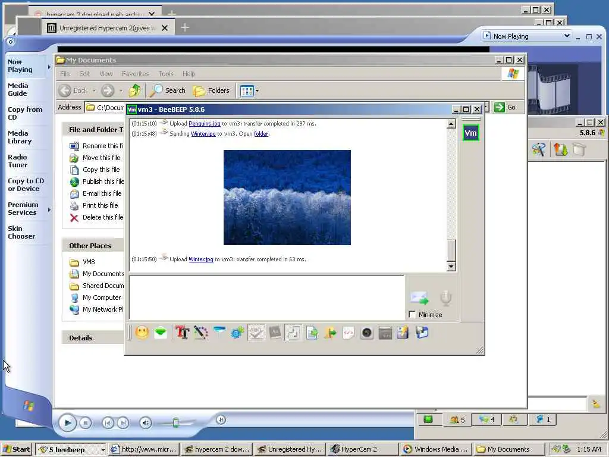This screenshot has height=457, width=609.
Task: Expand the Premium Services sidebar arrow
Action: [49, 210]
